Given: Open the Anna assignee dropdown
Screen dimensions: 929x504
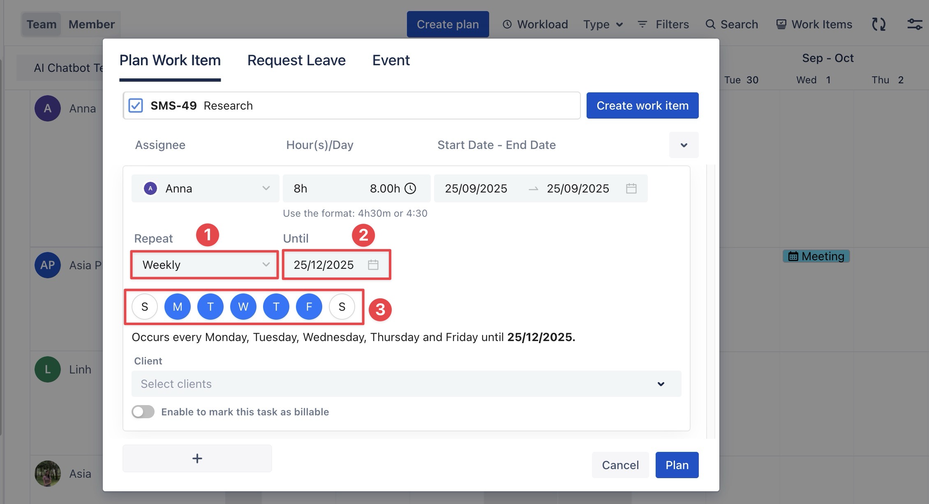Looking at the screenshot, I should (206, 188).
